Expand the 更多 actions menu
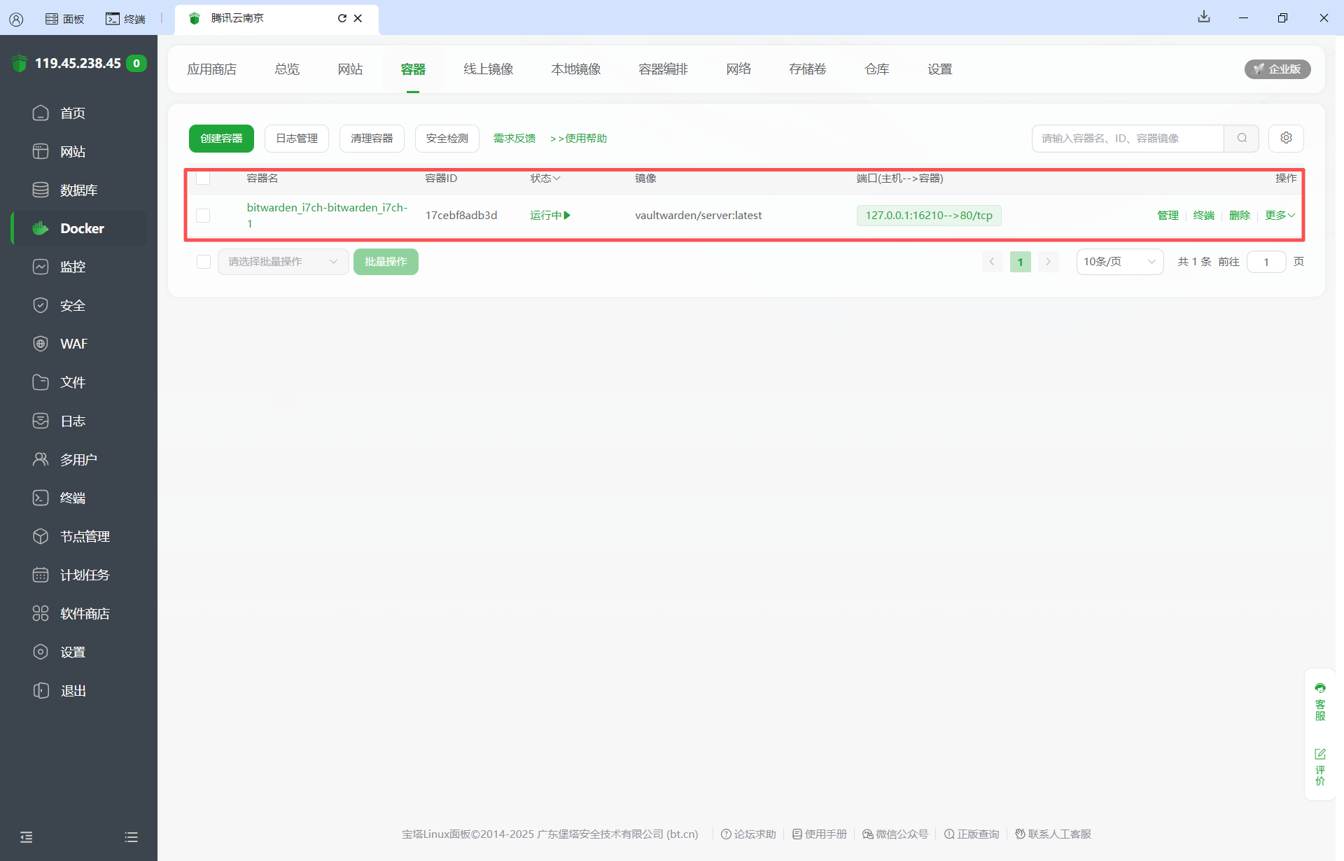 (x=1280, y=216)
